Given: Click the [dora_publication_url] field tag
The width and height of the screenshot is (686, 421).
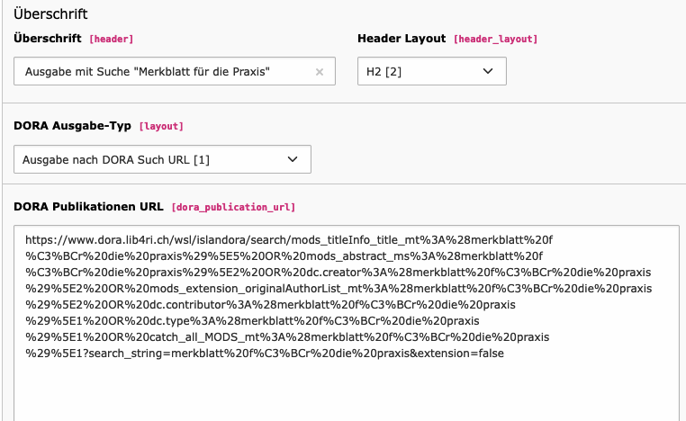Looking at the screenshot, I should 233,207.
